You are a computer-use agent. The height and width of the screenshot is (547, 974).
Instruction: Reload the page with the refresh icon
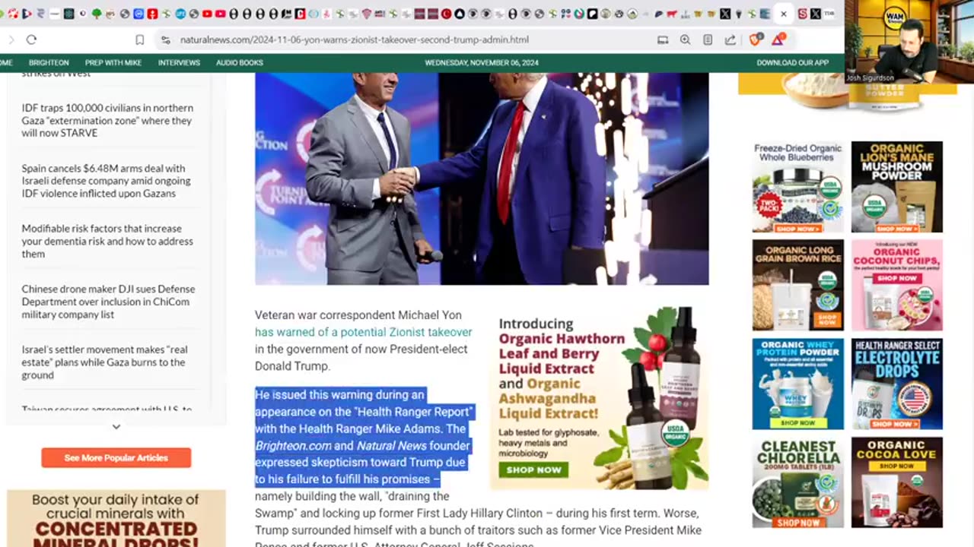(31, 40)
